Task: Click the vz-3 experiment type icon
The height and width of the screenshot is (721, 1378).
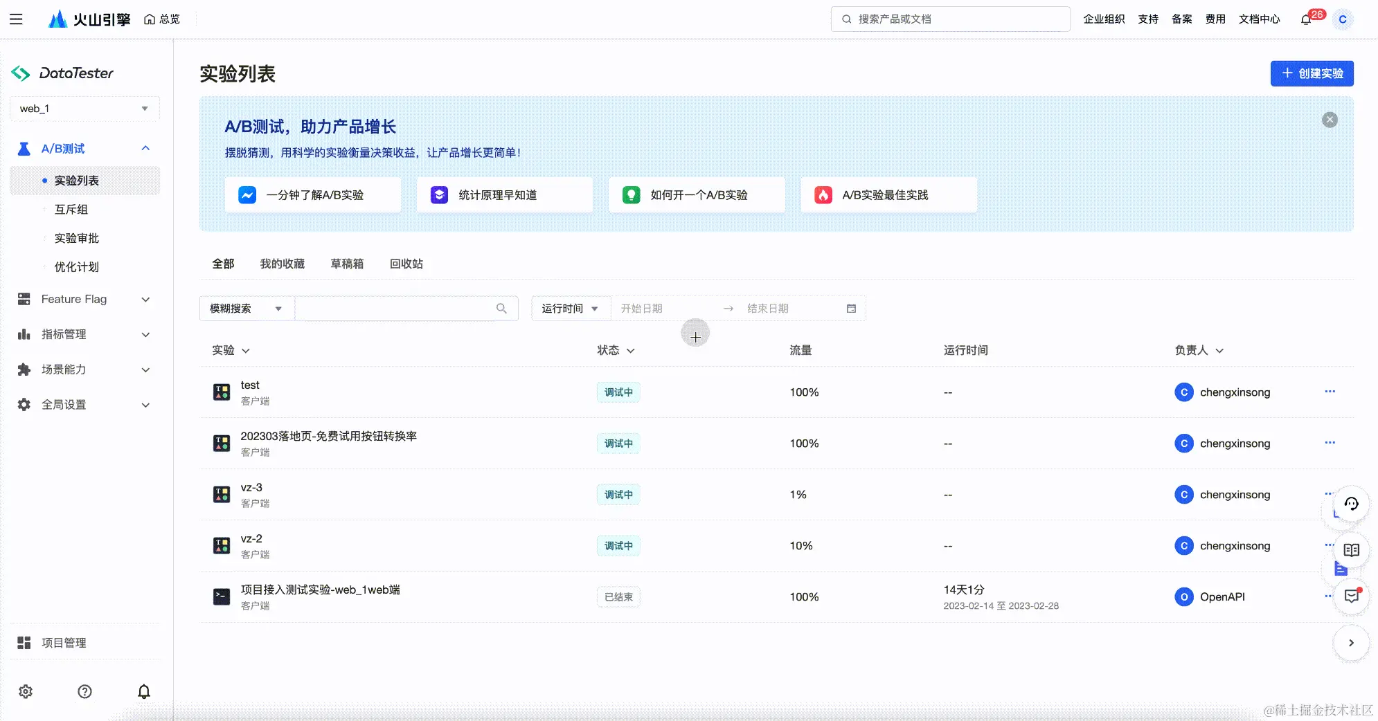Action: [222, 495]
